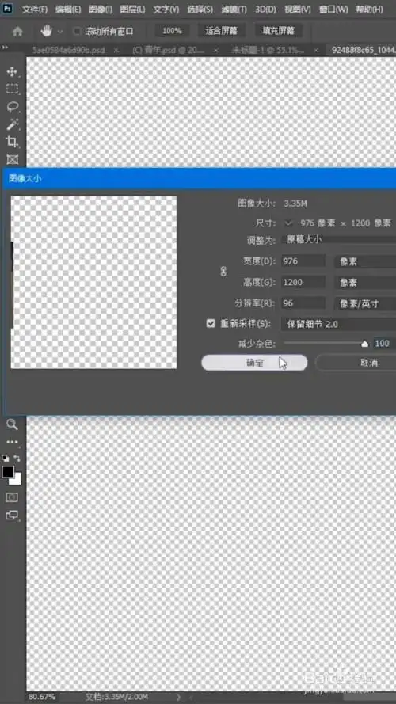Switch to 未标题-1 document tab
Viewport: 396px width, 704px height.
click(x=268, y=51)
